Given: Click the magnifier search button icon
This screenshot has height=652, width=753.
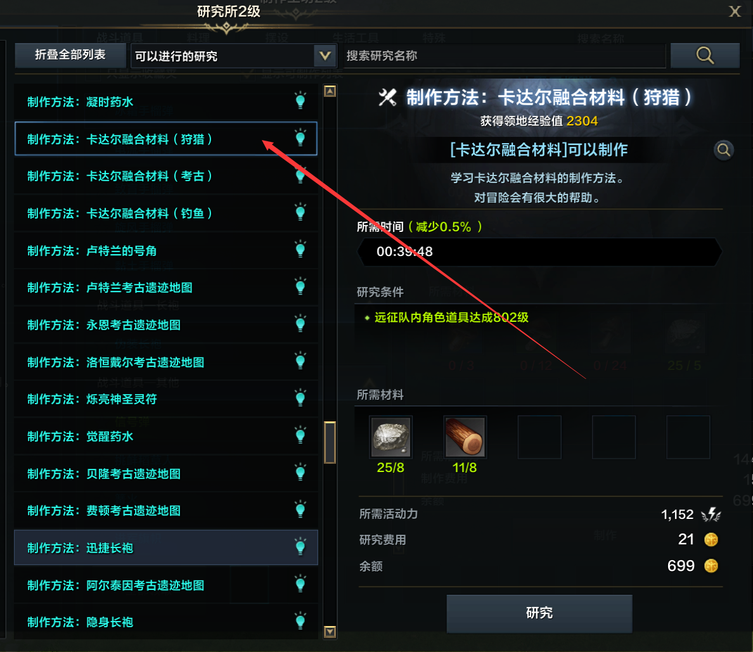Looking at the screenshot, I should click(x=704, y=56).
